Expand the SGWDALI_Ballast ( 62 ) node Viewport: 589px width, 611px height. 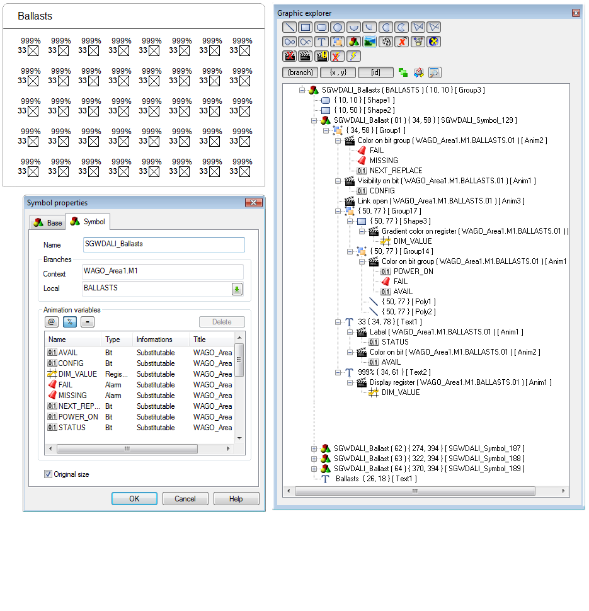pos(314,448)
